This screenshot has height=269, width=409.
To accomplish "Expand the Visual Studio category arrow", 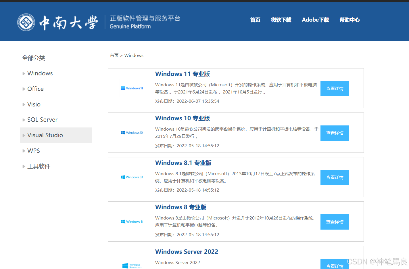I will coord(24,136).
